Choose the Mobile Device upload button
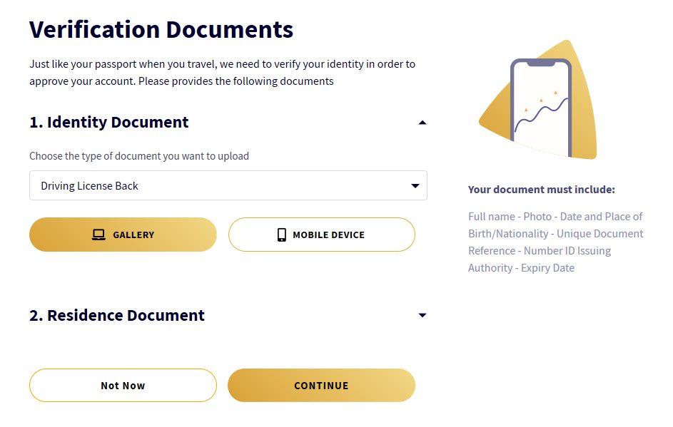This screenshot has width=673, height=427. 321,235
